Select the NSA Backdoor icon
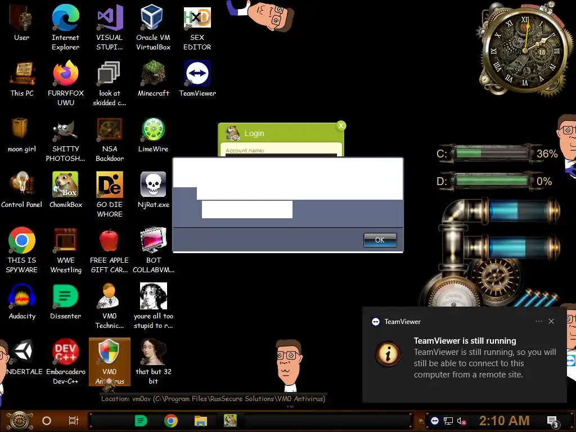576x432 pixels. pos(110,139)
